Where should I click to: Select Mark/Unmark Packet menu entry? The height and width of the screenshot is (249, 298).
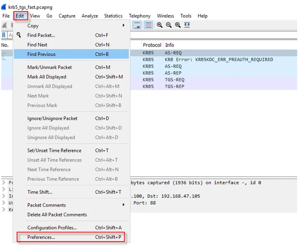(x=49, y=67)
